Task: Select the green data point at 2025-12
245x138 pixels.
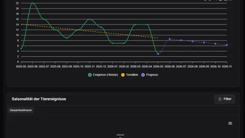Action: click(101, 27)
